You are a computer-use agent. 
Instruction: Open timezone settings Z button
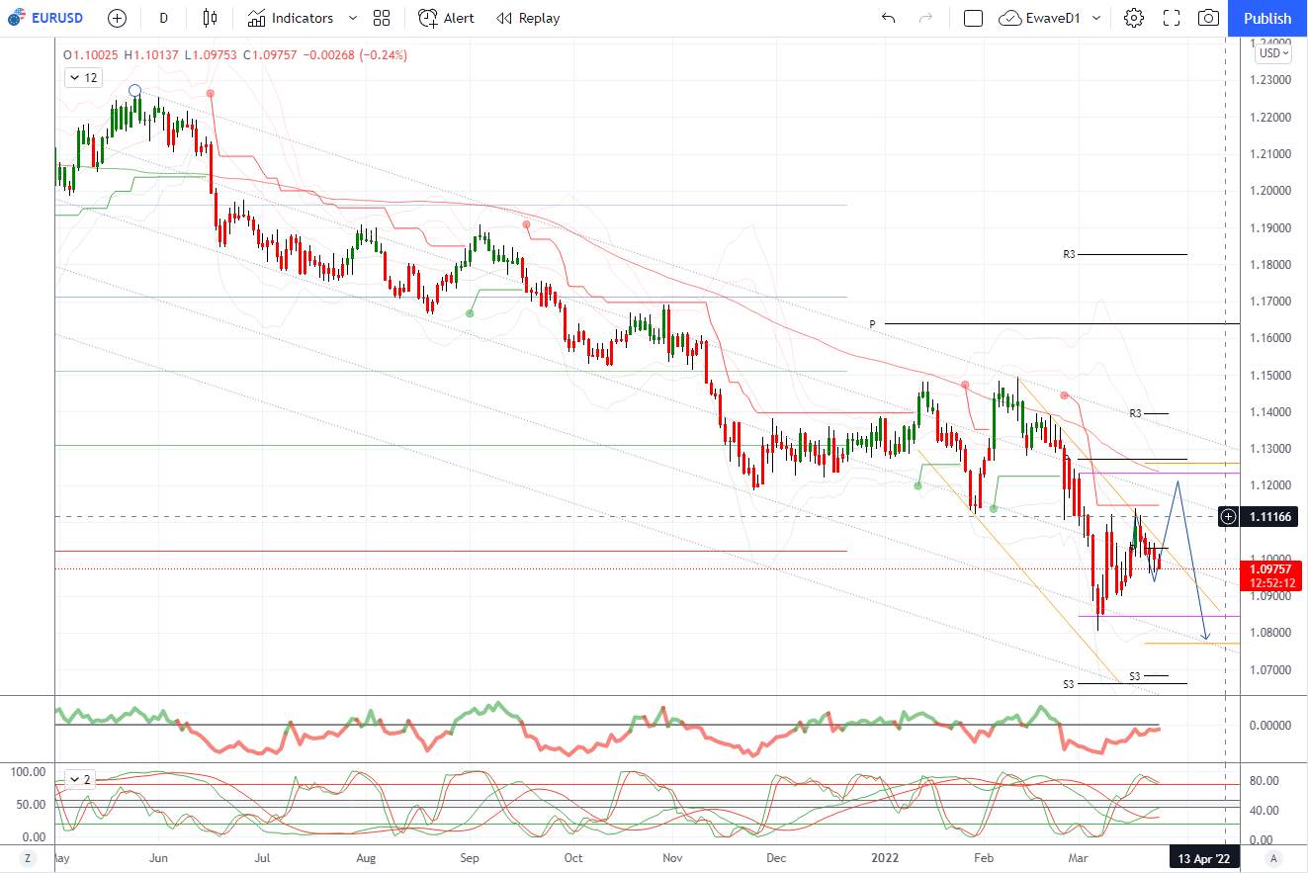[x=28, y=858]
